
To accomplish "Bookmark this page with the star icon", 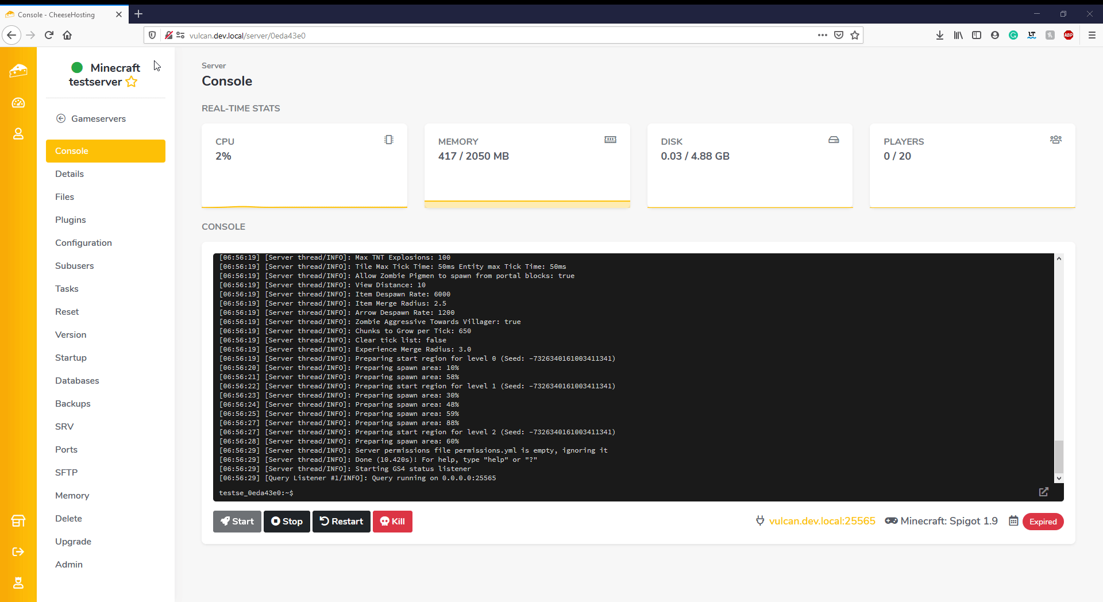I will point(855,35).
